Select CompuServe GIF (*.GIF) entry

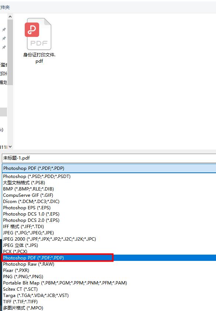coord(28,195)
